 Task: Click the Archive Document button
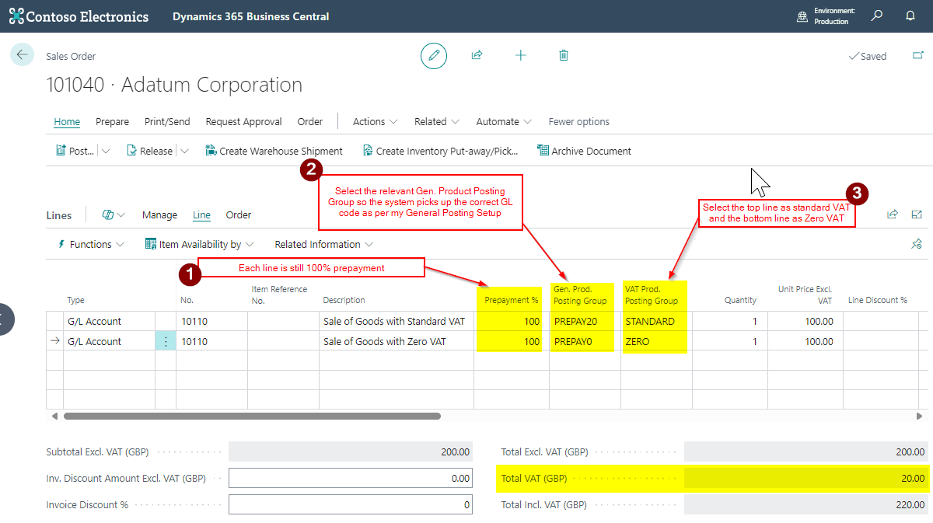[584, 152]
